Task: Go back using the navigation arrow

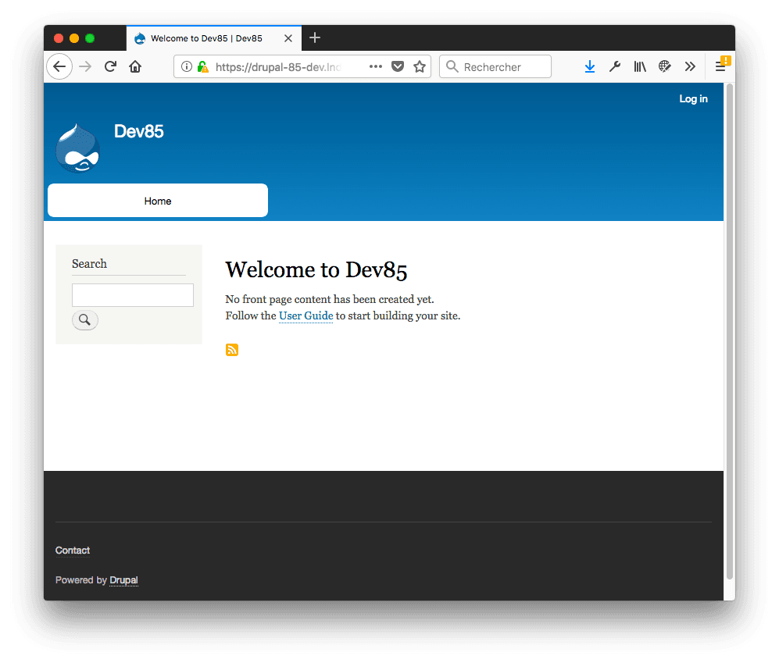Action: click(x=59, y=66)
